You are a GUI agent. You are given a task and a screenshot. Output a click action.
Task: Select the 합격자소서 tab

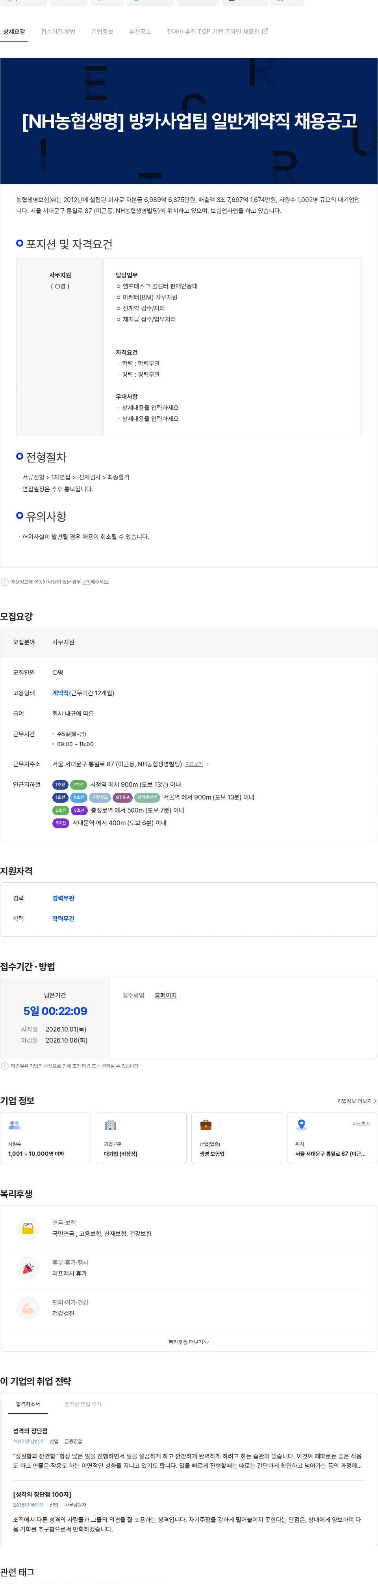tap(28, 1404)
